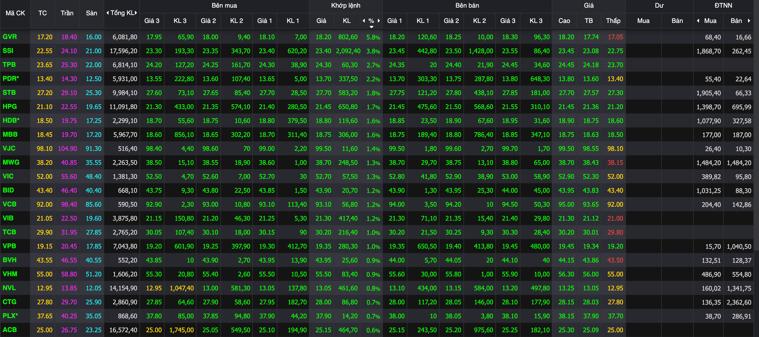
Task: Open BVH ticker symbol
Action: [9, 260]
